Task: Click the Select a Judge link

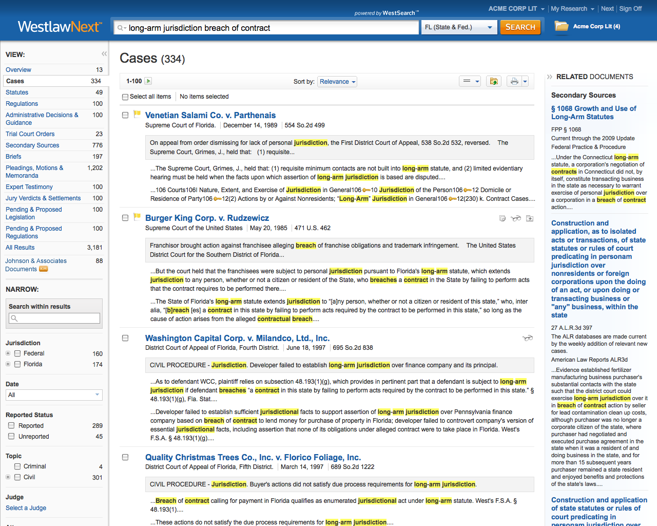Action: pos(26,508)
